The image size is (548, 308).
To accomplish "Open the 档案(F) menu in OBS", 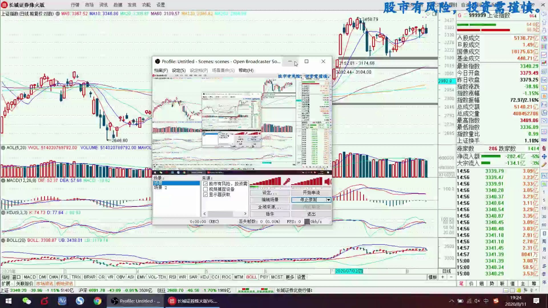I will (x=161, y=70).
